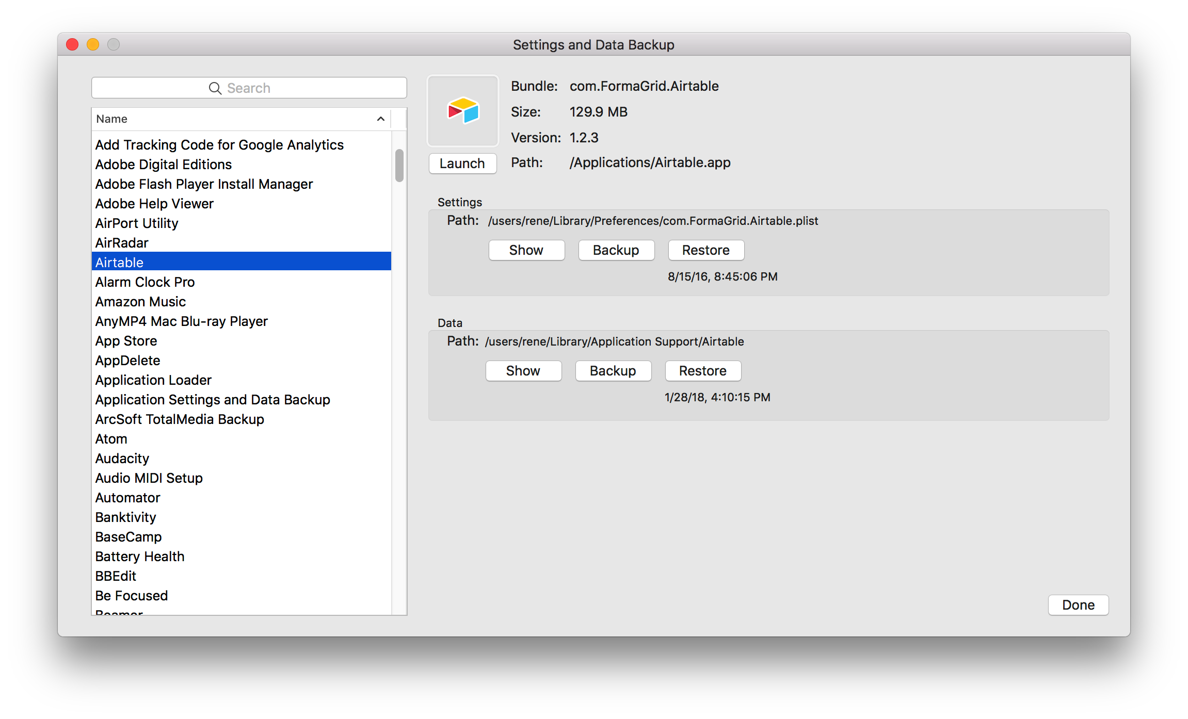1188x719 pixels.
Task: Click the Settings plist path text
Action: pos(653,221)
